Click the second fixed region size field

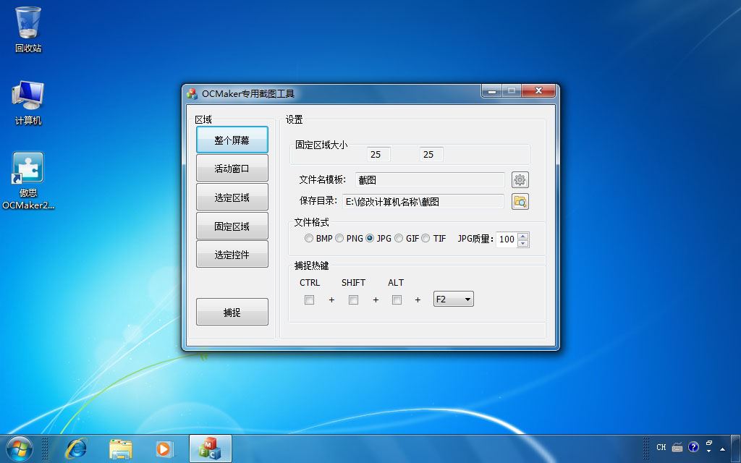(431, 155)
